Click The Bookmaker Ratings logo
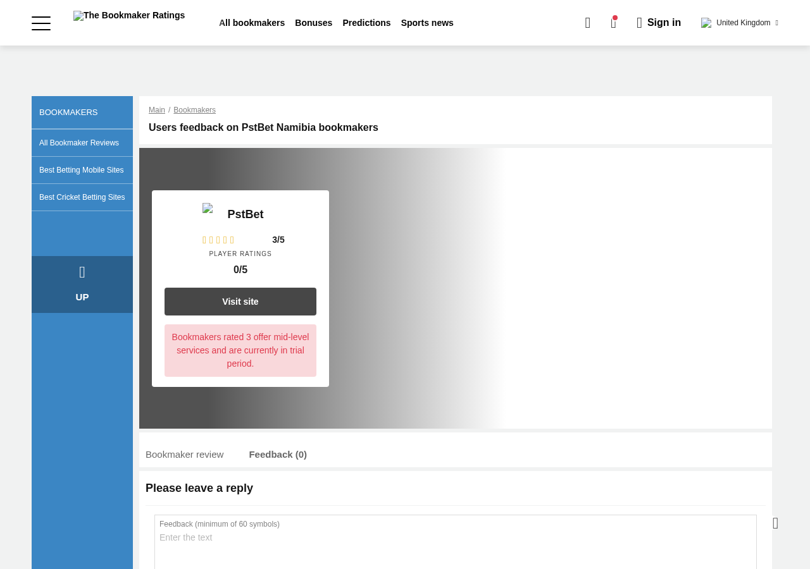 click(x=129, y=16)
